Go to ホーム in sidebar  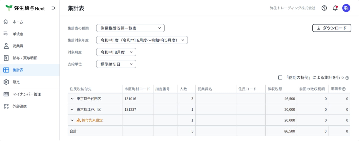click(30, 22)
